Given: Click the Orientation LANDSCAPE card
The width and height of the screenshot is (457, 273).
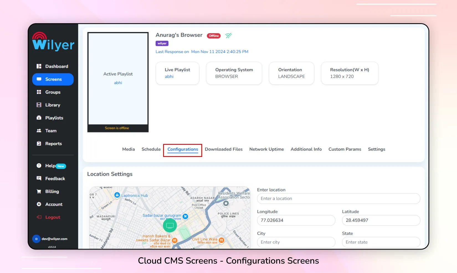Looking at the screenshot, I should pos(291,73).
